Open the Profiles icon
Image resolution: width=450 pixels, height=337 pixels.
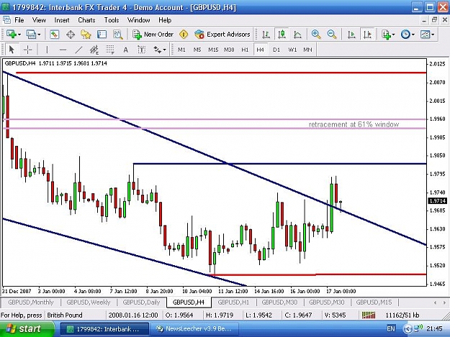tap(31, 34)
